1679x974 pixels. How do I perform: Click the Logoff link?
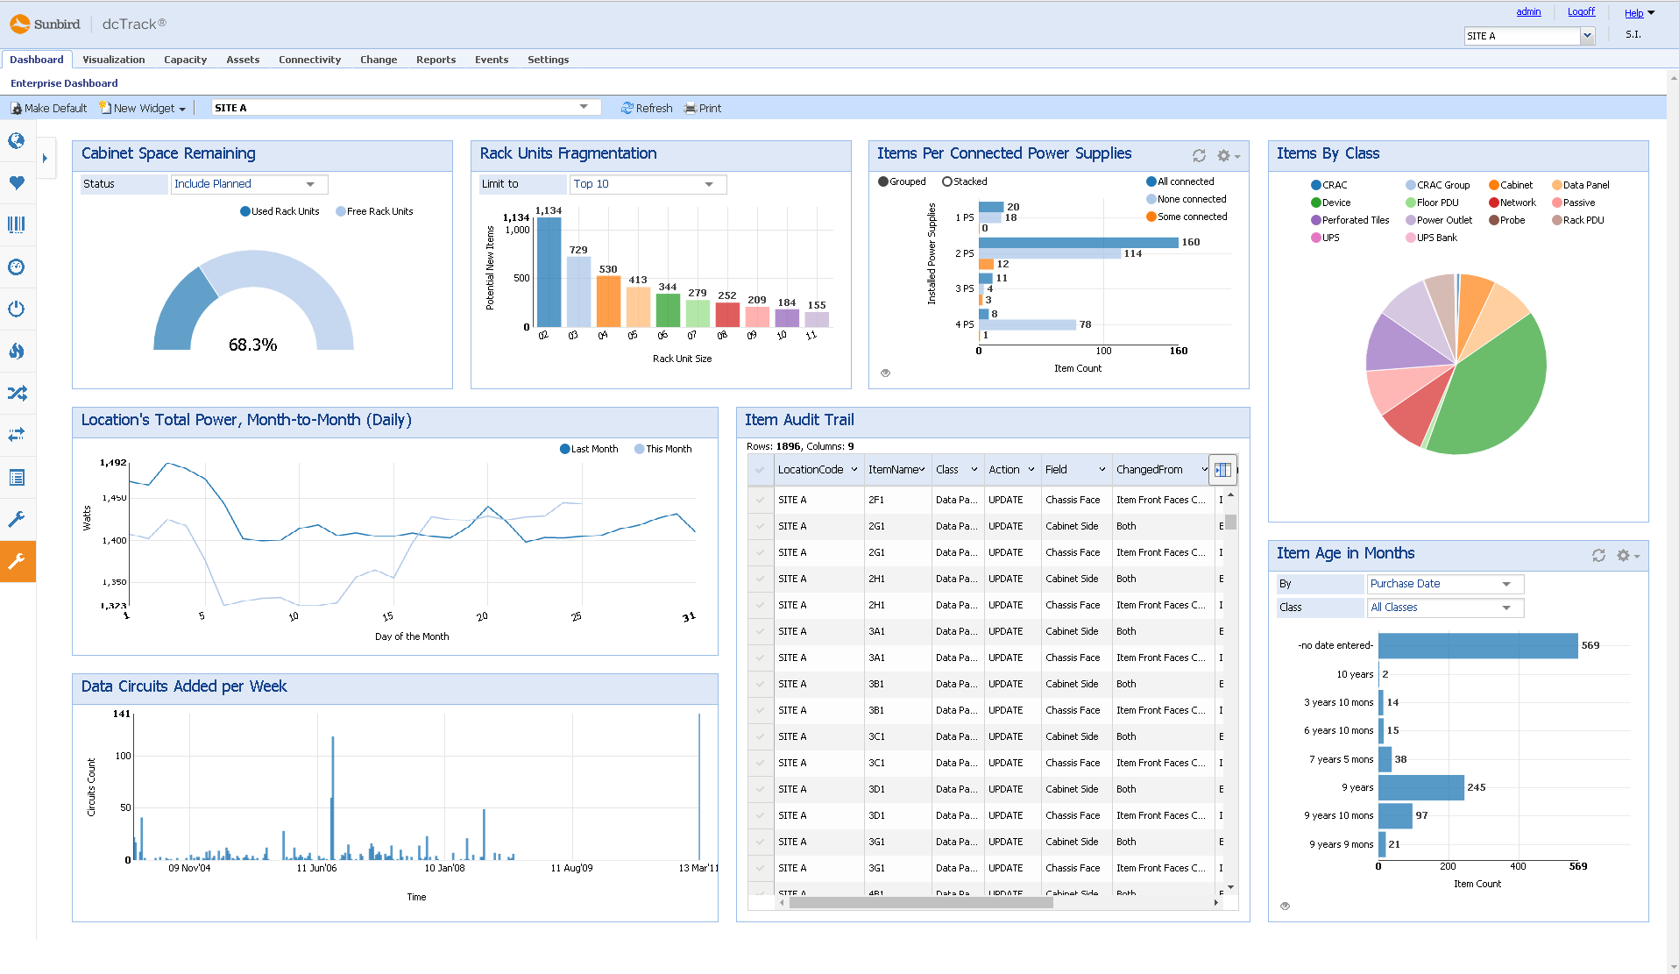[1582, 11]
